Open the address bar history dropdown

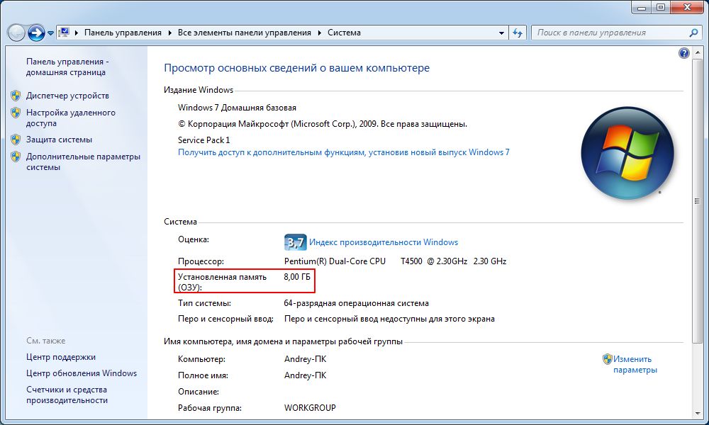pos(501,33)
